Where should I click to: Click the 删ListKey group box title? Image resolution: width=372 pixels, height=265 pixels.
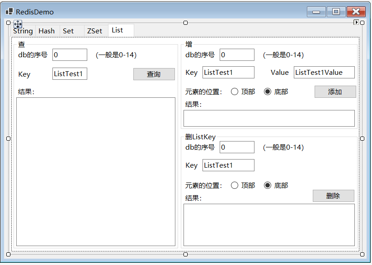[200, 137]
